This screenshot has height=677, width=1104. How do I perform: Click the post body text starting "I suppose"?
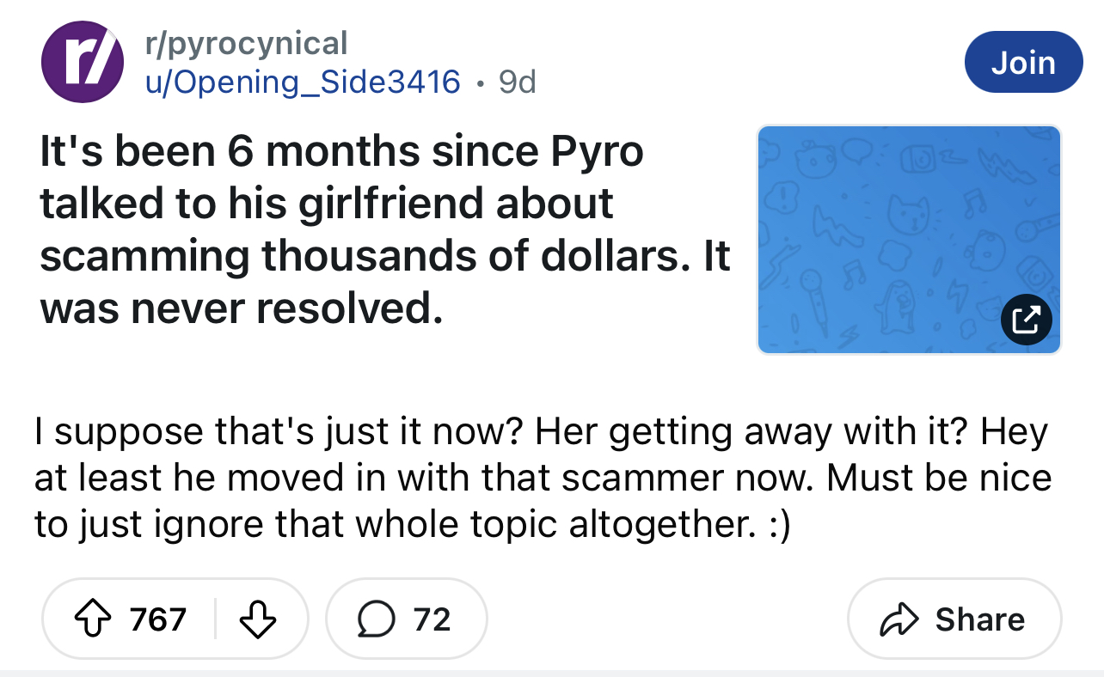pos(542,477)
